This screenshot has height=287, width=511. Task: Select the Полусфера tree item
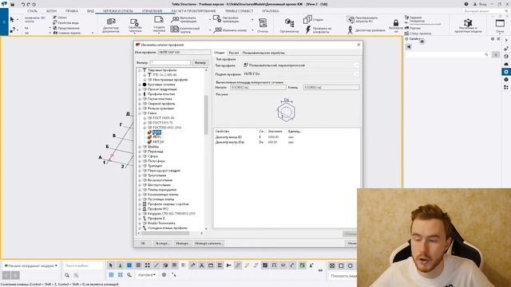156,161
